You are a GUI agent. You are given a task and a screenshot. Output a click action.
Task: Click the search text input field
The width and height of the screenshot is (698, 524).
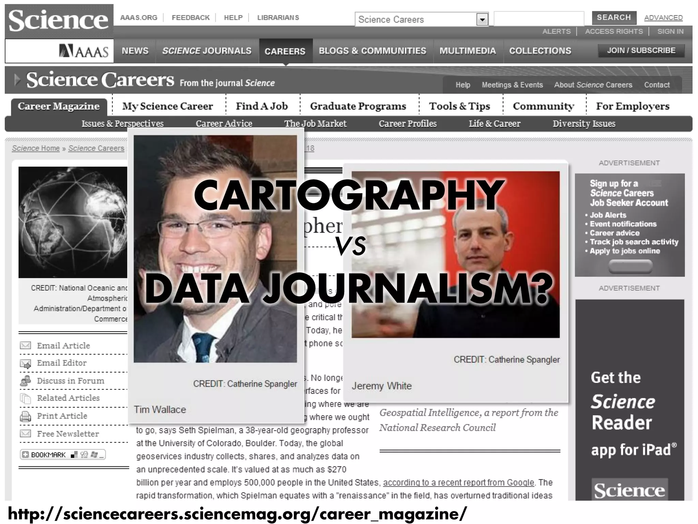tap(539, 18)
